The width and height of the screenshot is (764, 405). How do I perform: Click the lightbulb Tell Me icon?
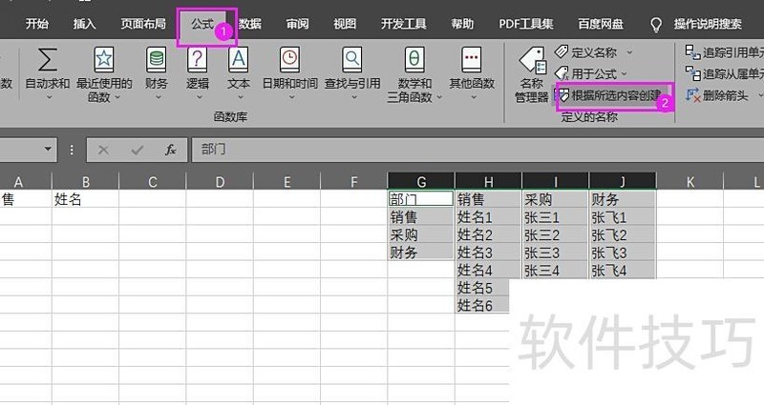(x=656, y=25)
